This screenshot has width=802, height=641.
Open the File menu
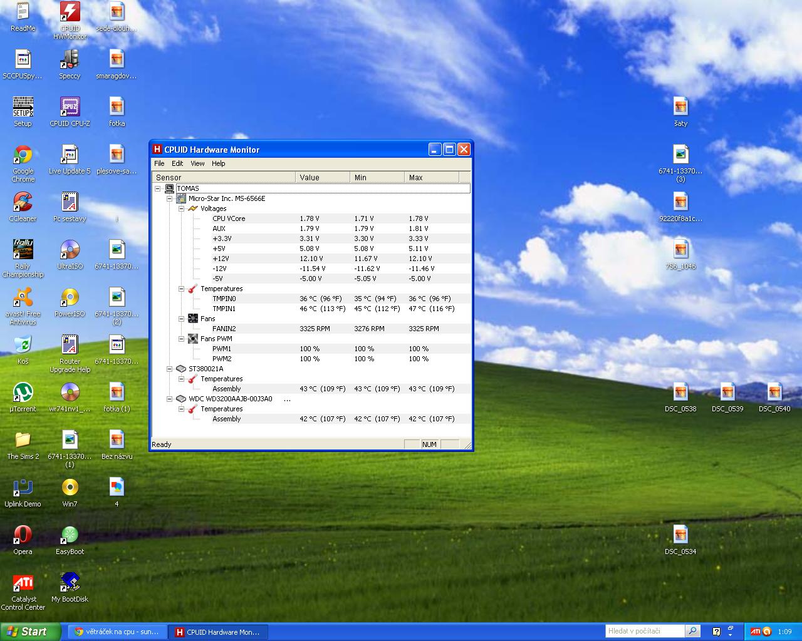coord(159,163)
